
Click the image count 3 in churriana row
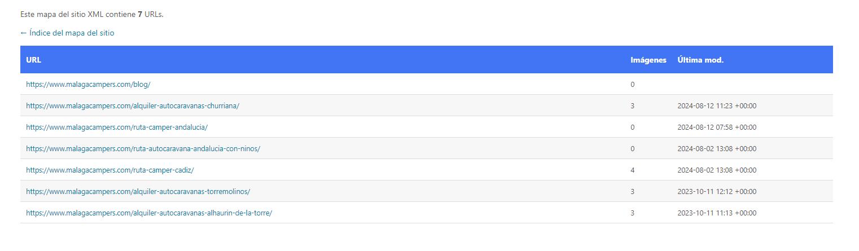pyautogui.click(x=633, y=106)
